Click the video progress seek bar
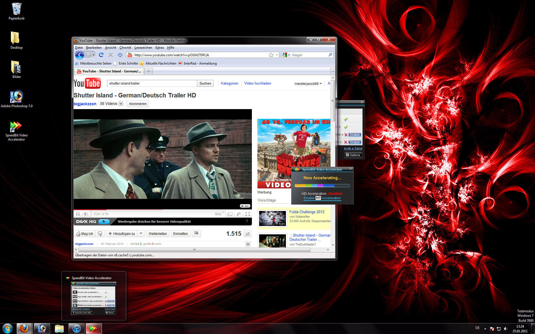Image resolution: width=535 pixels, height=334 pixels. tap(162, 209)
